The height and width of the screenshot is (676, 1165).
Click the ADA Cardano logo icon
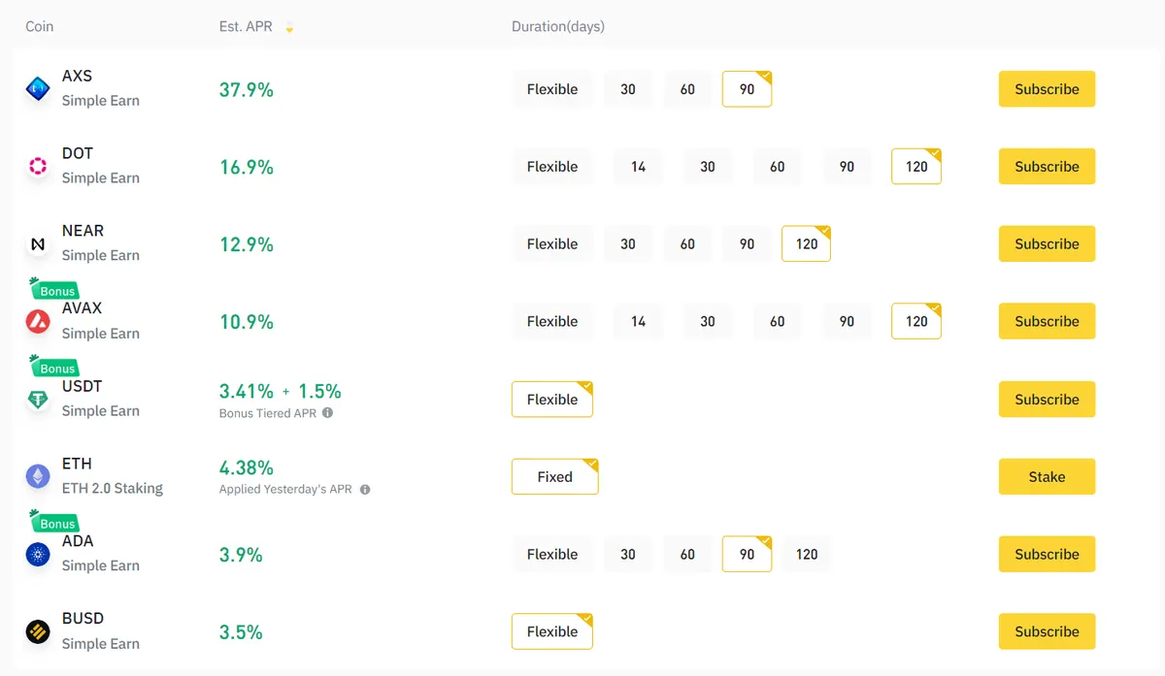click(x=38, y=554)
